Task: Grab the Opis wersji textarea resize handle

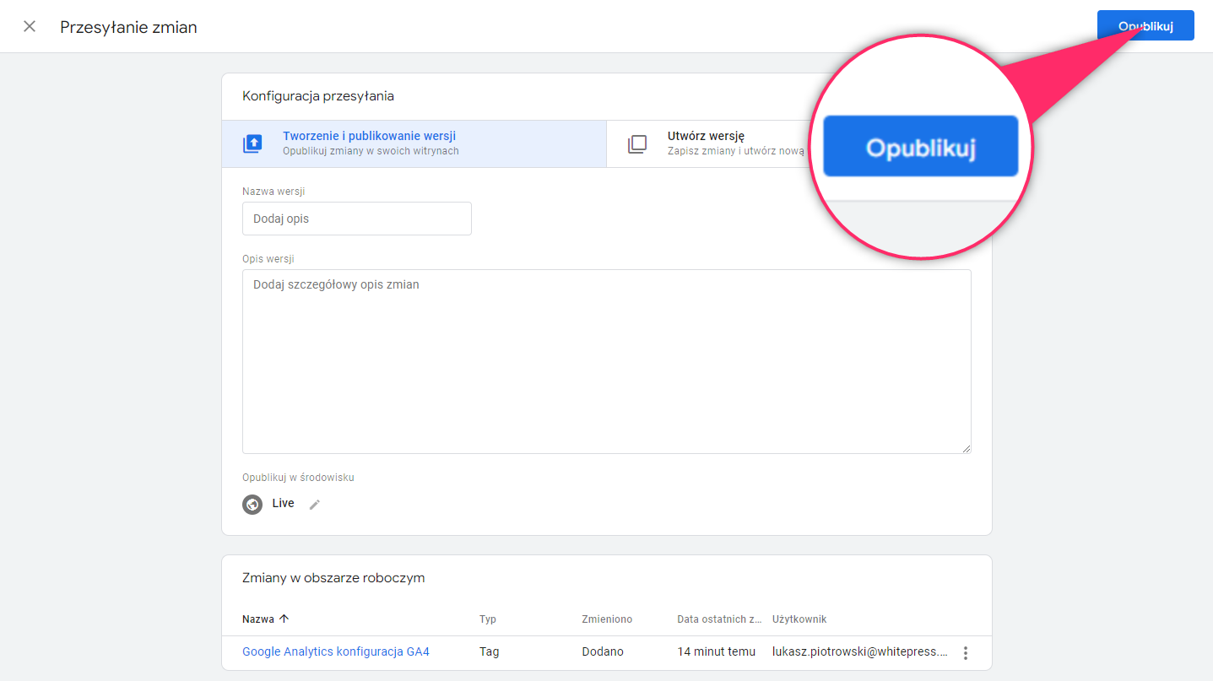Action: point(966,448)
